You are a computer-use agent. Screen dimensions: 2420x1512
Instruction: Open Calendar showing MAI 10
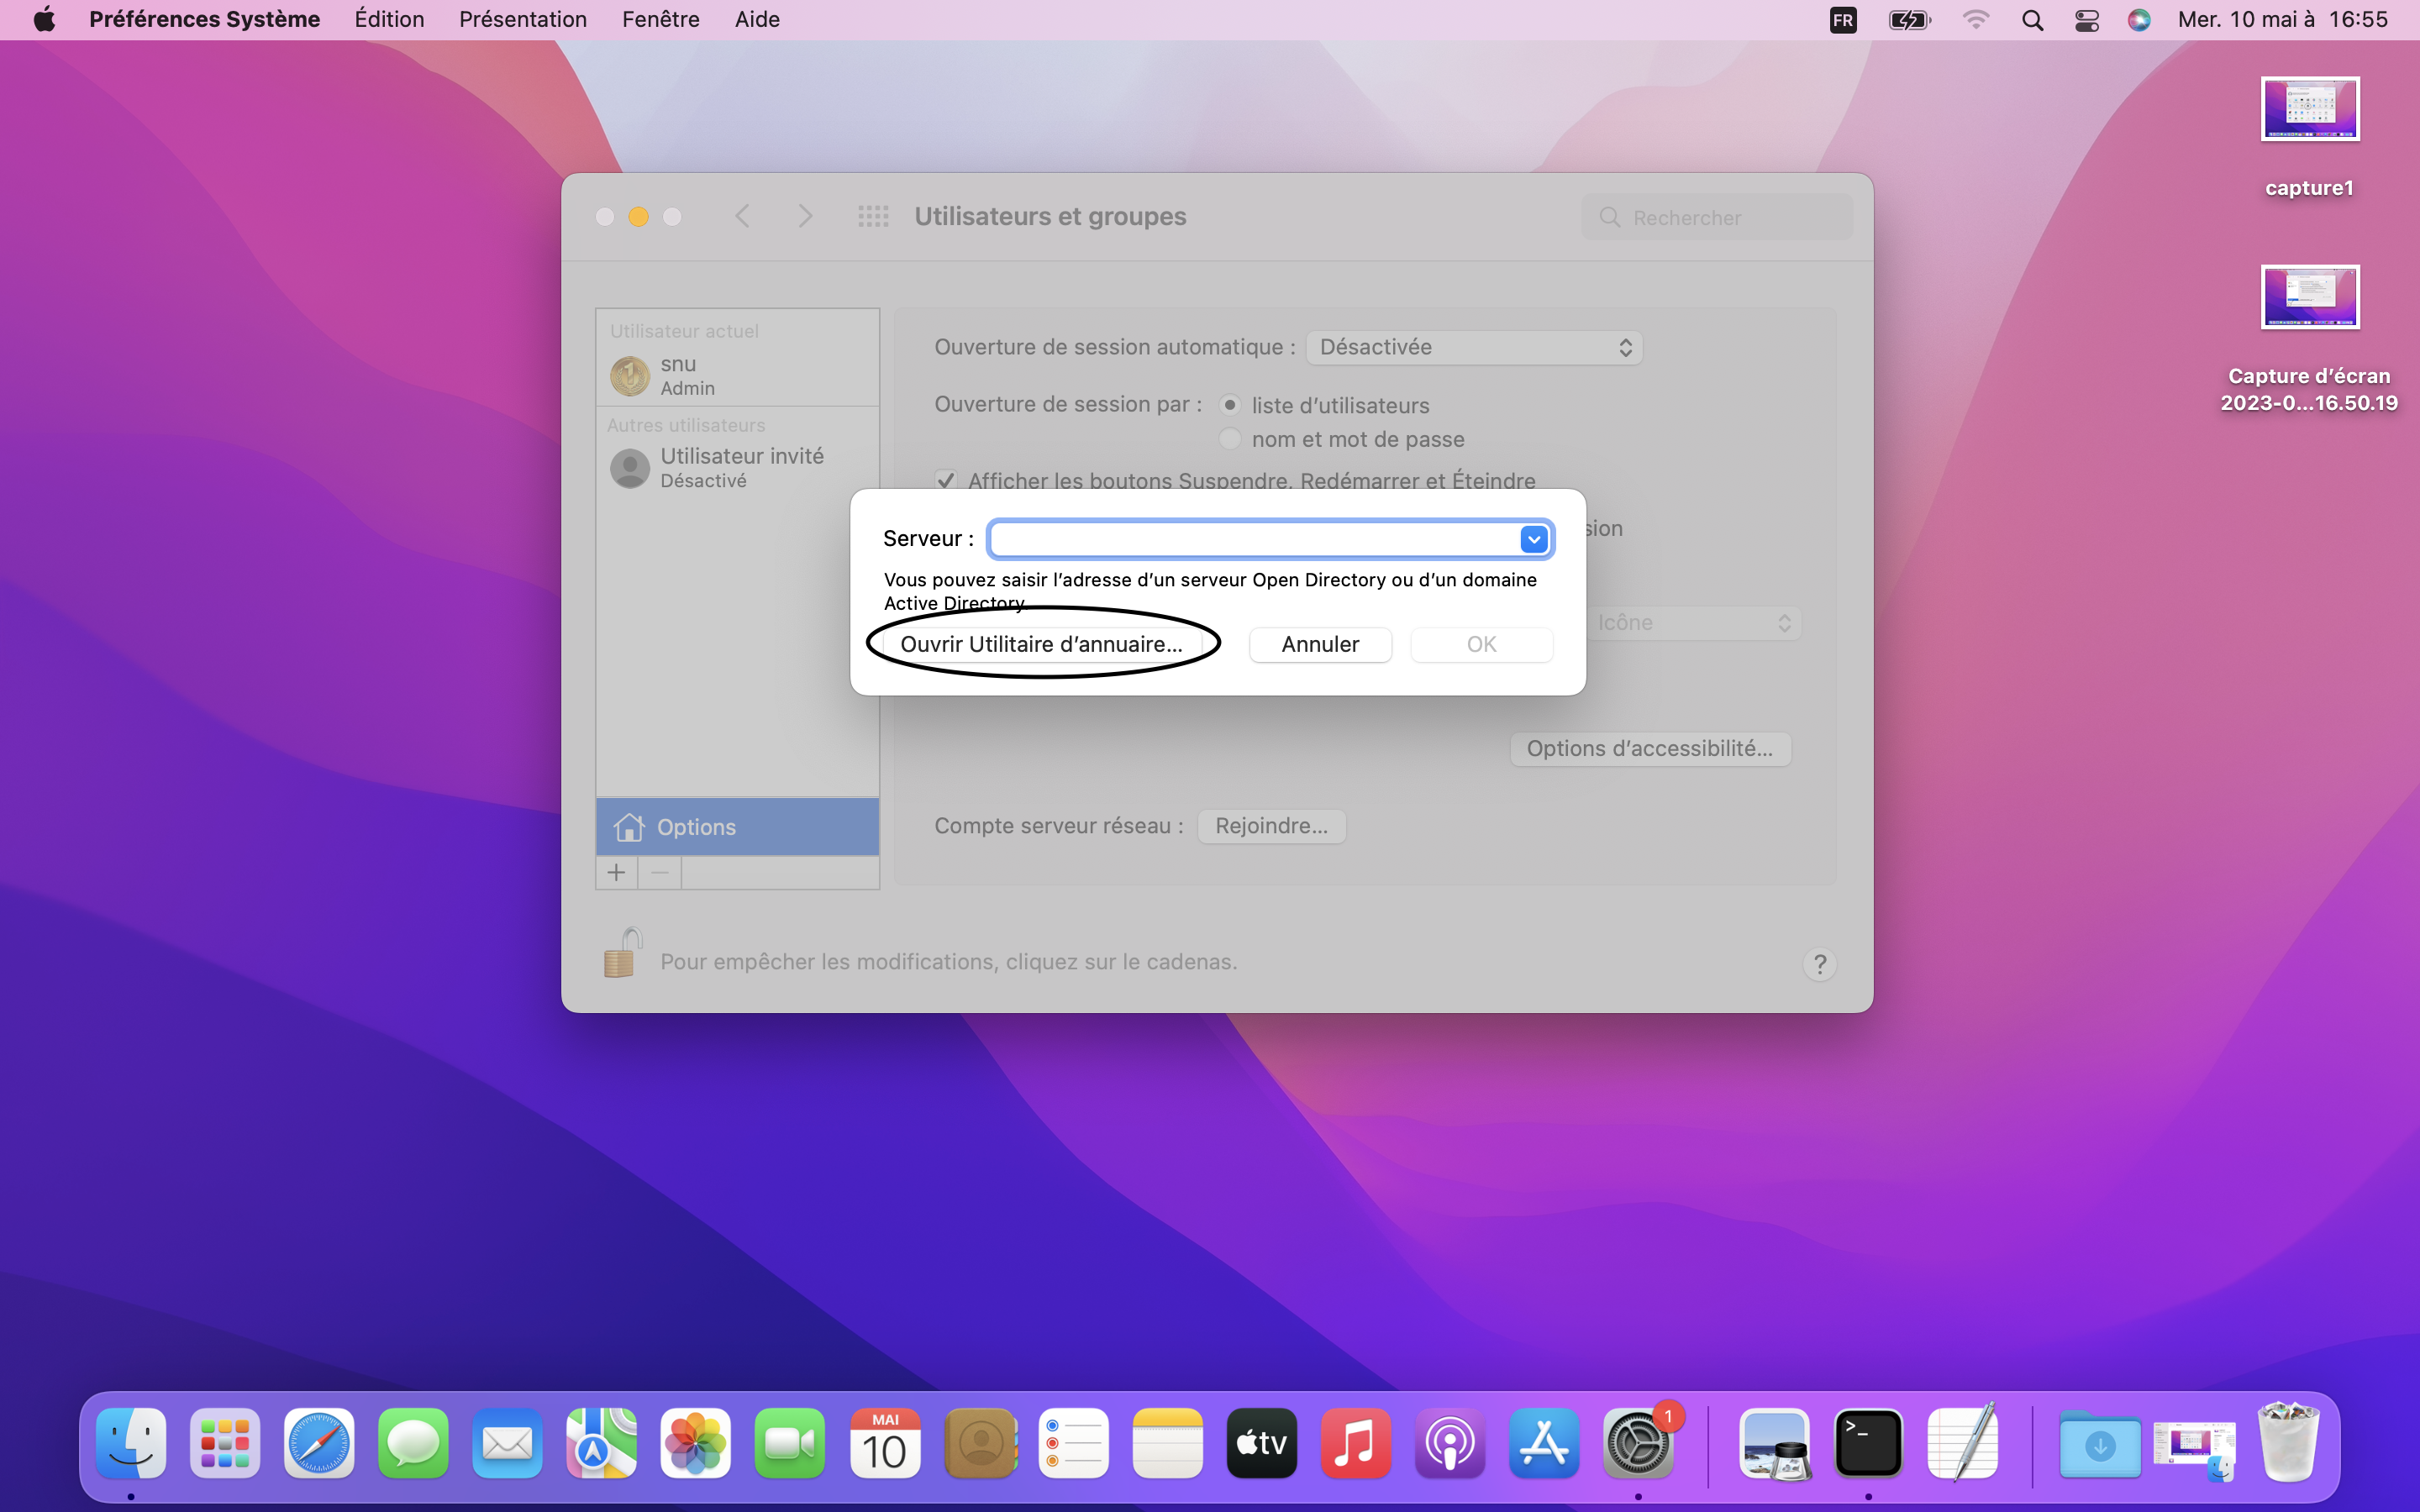pyautogui.click(x=884, y=1443)
